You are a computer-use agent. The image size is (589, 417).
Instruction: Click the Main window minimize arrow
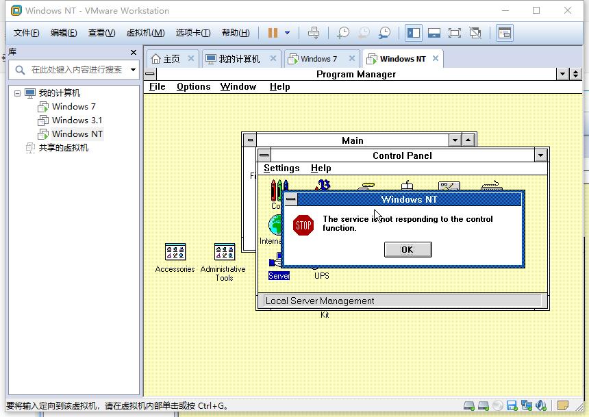(455, 140)
